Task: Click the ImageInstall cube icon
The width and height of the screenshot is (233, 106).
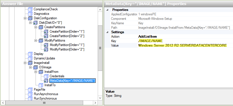Action: pos(30,63)
